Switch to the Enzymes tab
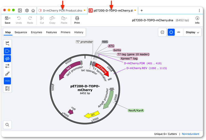206x140 pixels. coord(37,32)
